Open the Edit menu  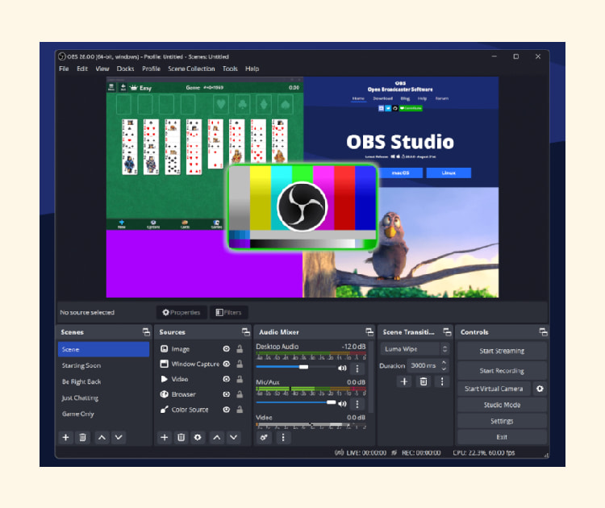82,69
